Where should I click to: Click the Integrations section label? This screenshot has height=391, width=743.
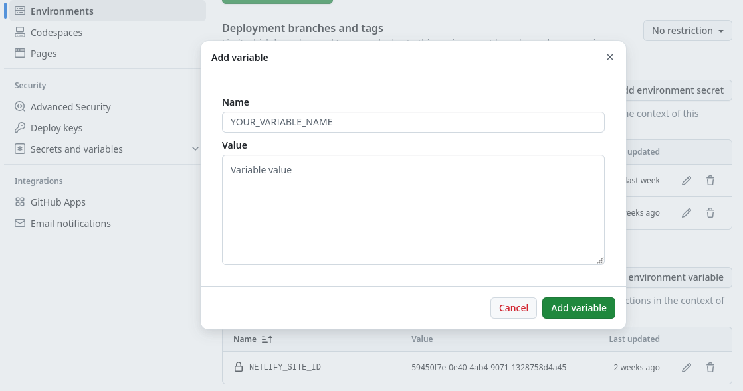[x=39, y=181]
